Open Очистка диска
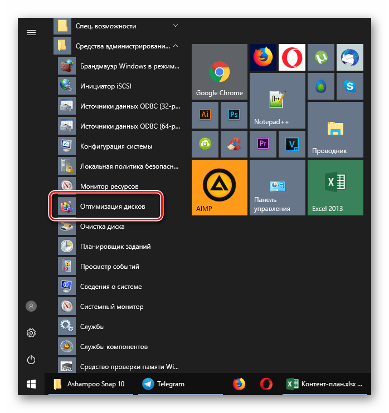Screen dimensions: 389x413 click(119, 226)
